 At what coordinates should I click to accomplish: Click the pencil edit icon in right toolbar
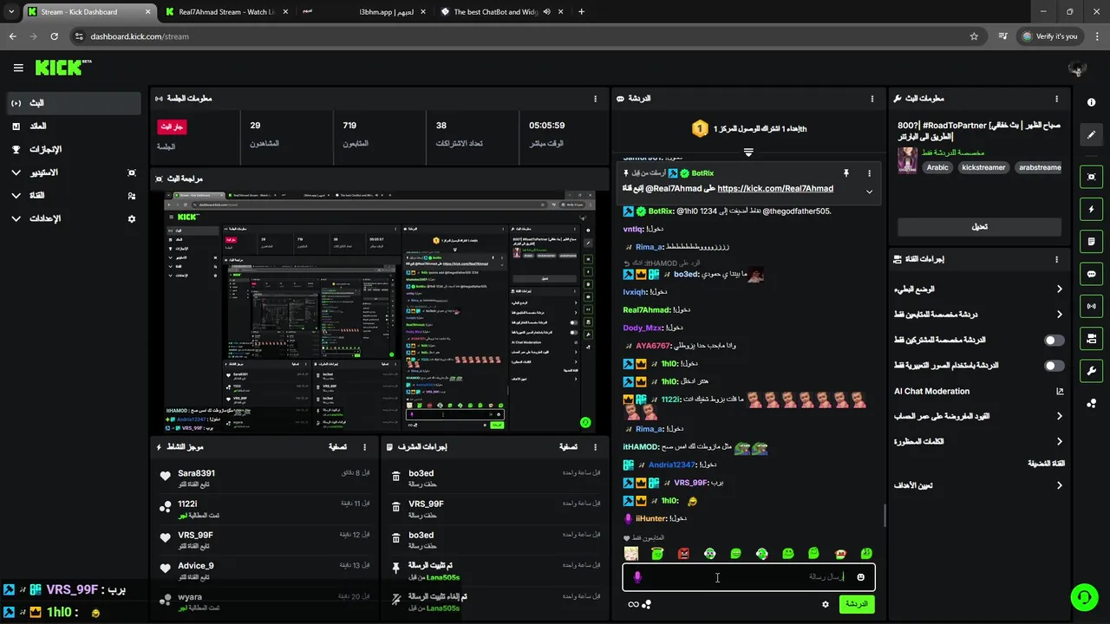click(x=1091, y=135)
